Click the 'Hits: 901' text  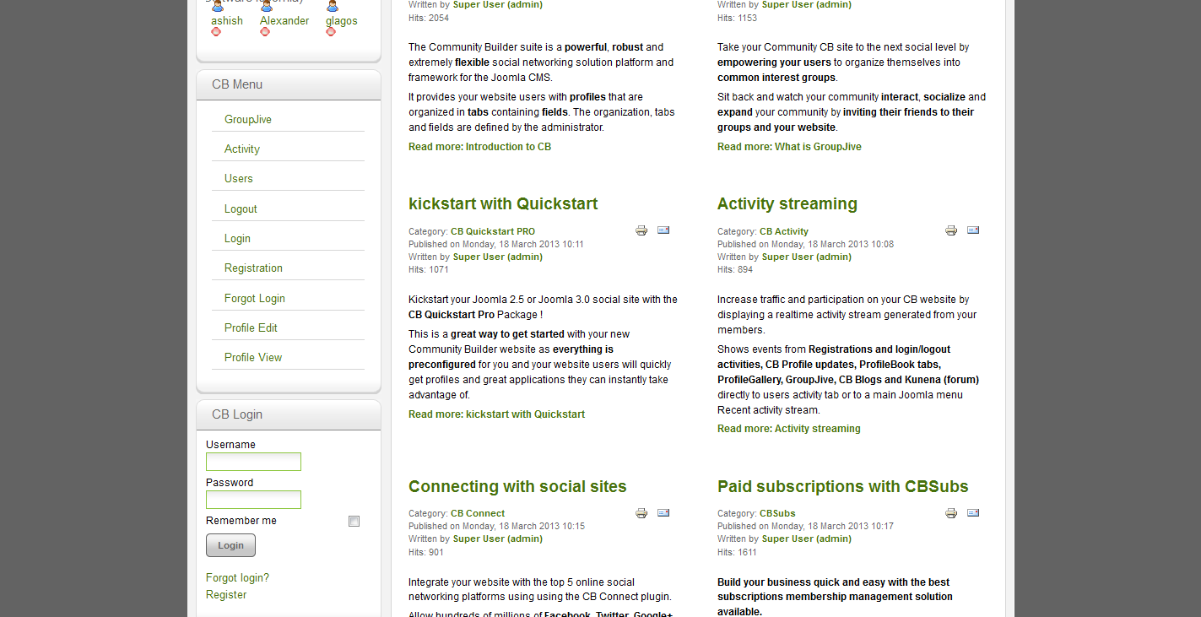click(426, 553)
